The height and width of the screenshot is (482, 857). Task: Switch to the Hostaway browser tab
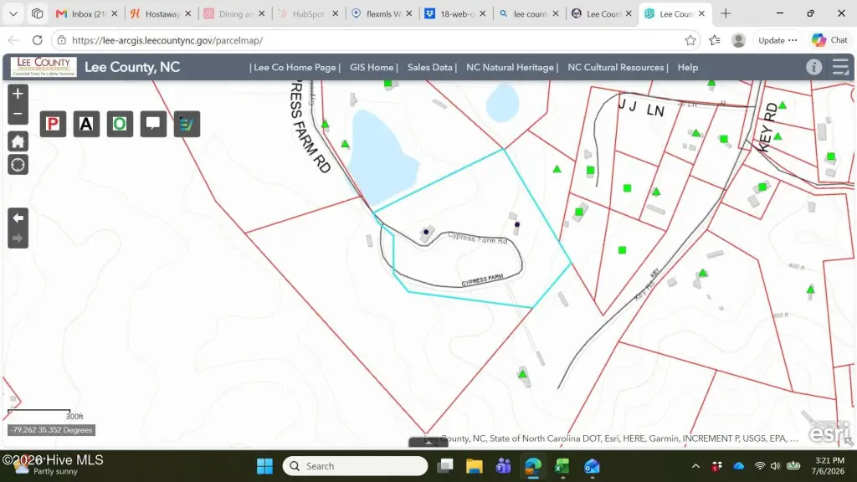click(162, 13)
